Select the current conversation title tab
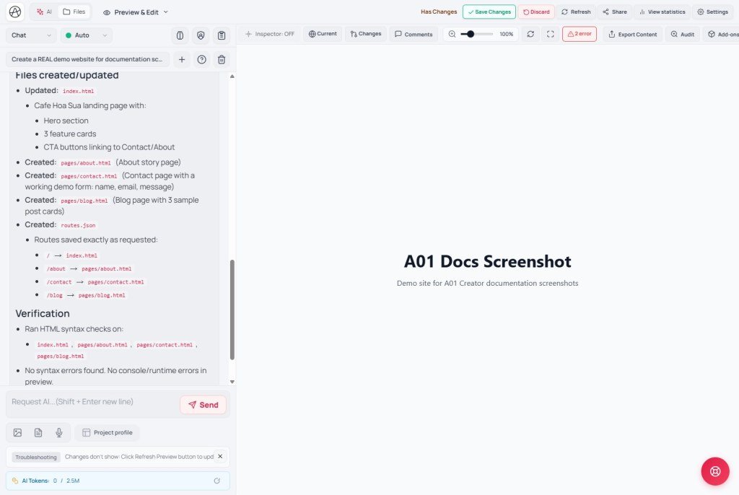Screen dimensions: 739x495 (87, 59)
